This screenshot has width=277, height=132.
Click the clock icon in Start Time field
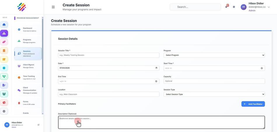coord(262,68)
